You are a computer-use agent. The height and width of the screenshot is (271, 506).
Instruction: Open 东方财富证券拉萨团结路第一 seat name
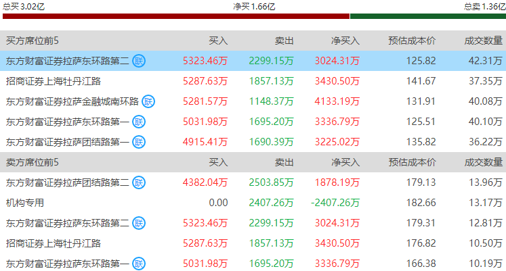(x=68, y=142)
